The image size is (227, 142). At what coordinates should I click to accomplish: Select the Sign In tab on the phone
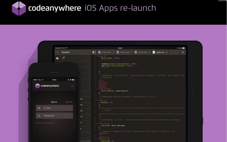tap(54, 102)
